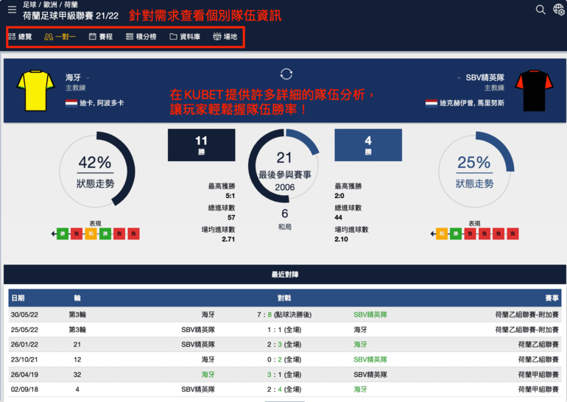Expand the SBV精英隊 team dropdown

[x=510, y=77]
